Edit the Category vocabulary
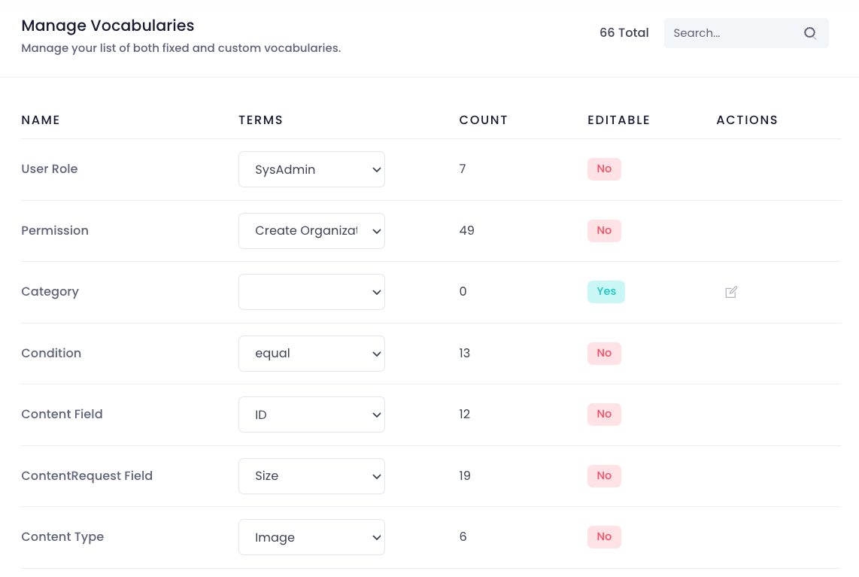The width and height of the screenshot is (859, 577). pyautogui.click(x=731, y=292)
